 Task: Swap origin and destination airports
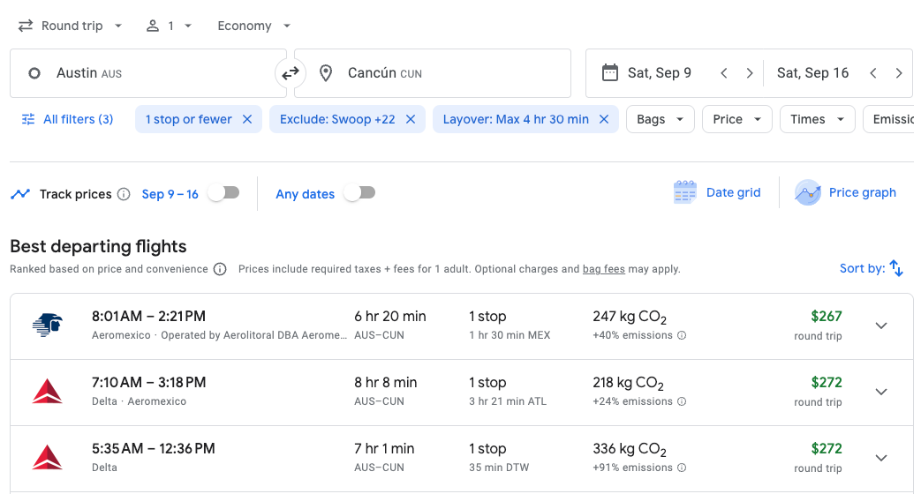tap(291, 73)
